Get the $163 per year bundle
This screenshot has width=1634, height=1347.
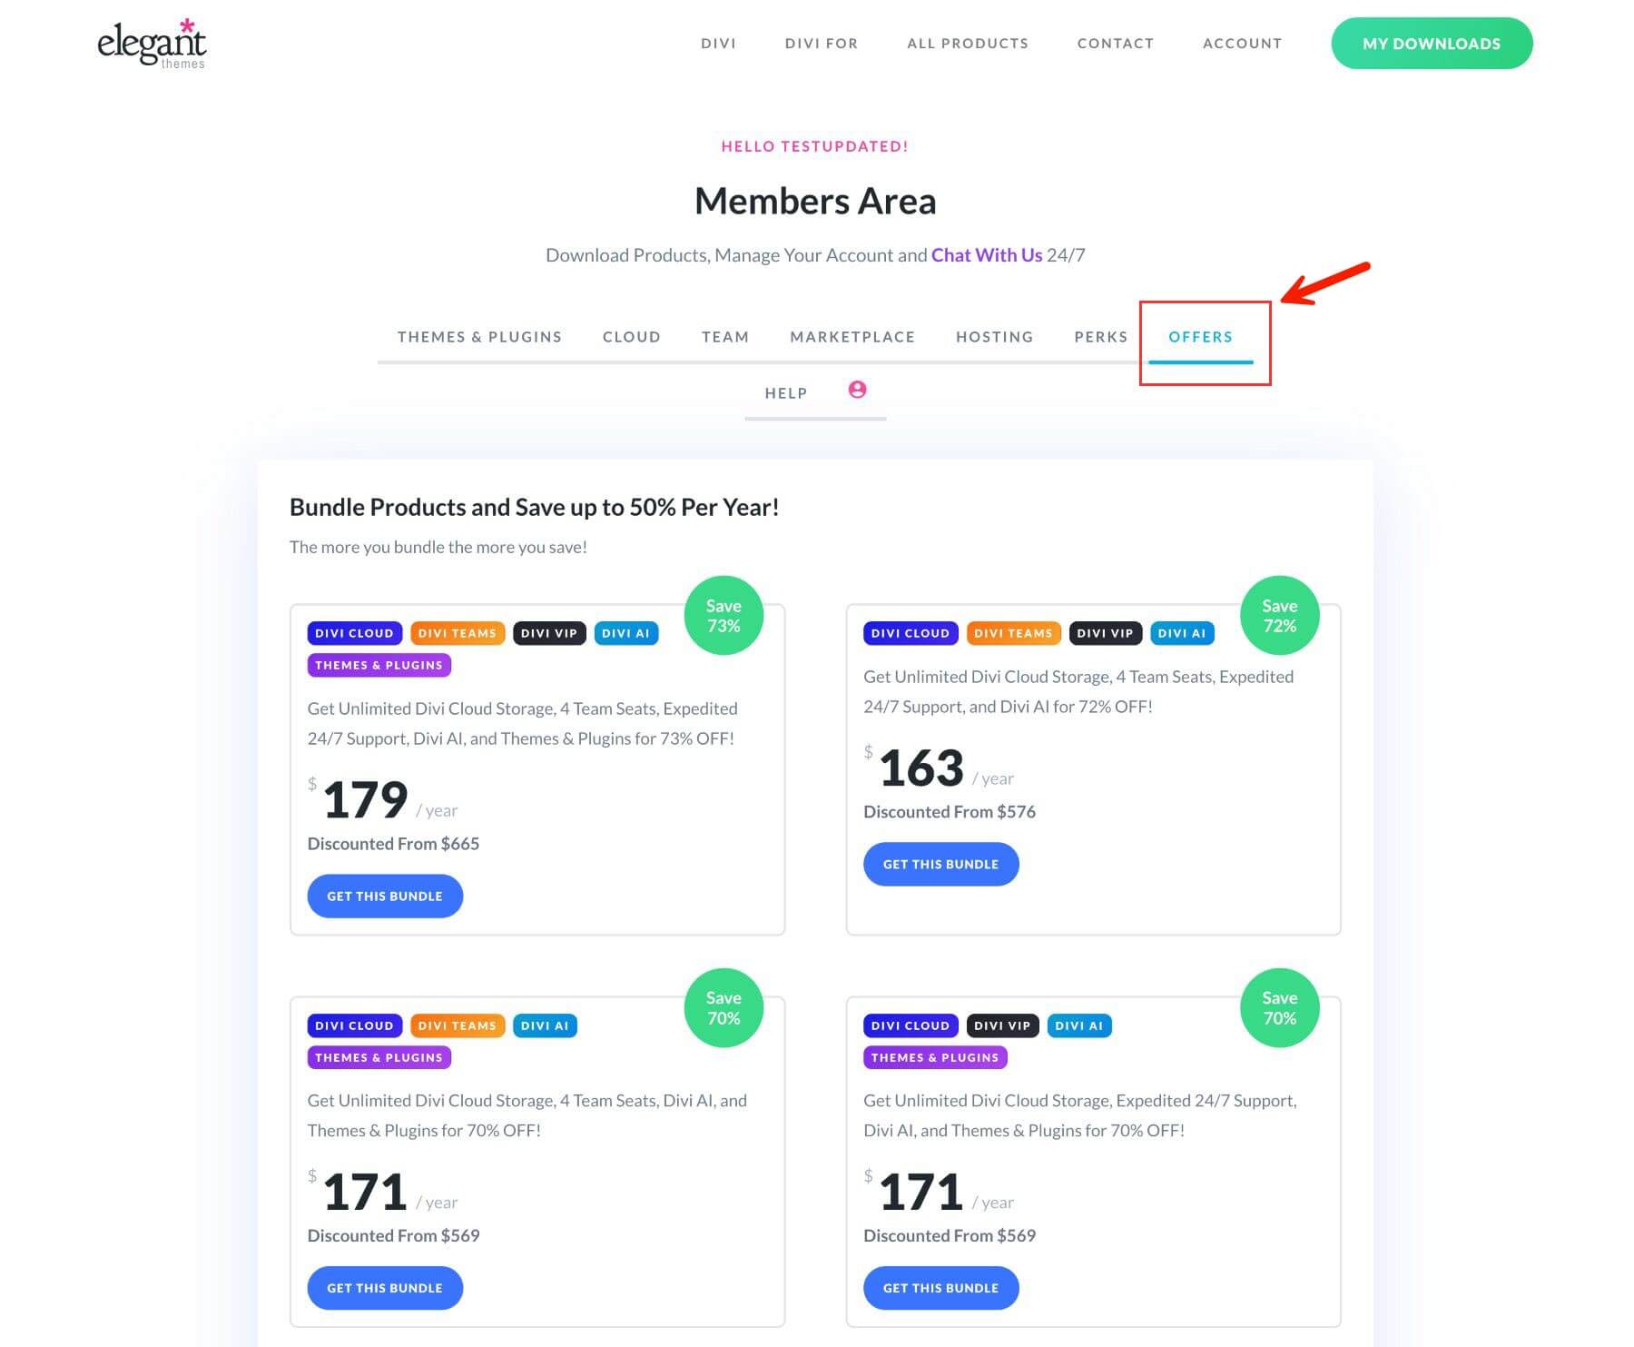940,864
